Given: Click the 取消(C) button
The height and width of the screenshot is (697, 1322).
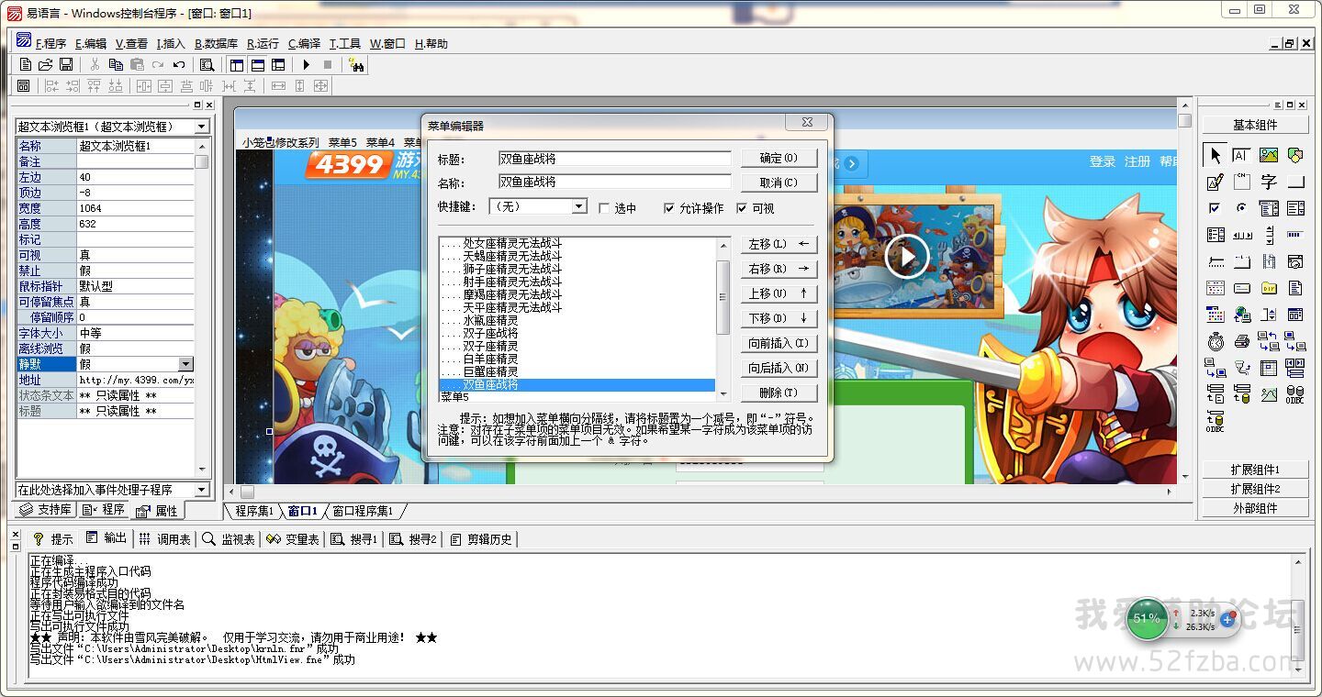Looking at the screenshot, I should [x=779, y=183].
